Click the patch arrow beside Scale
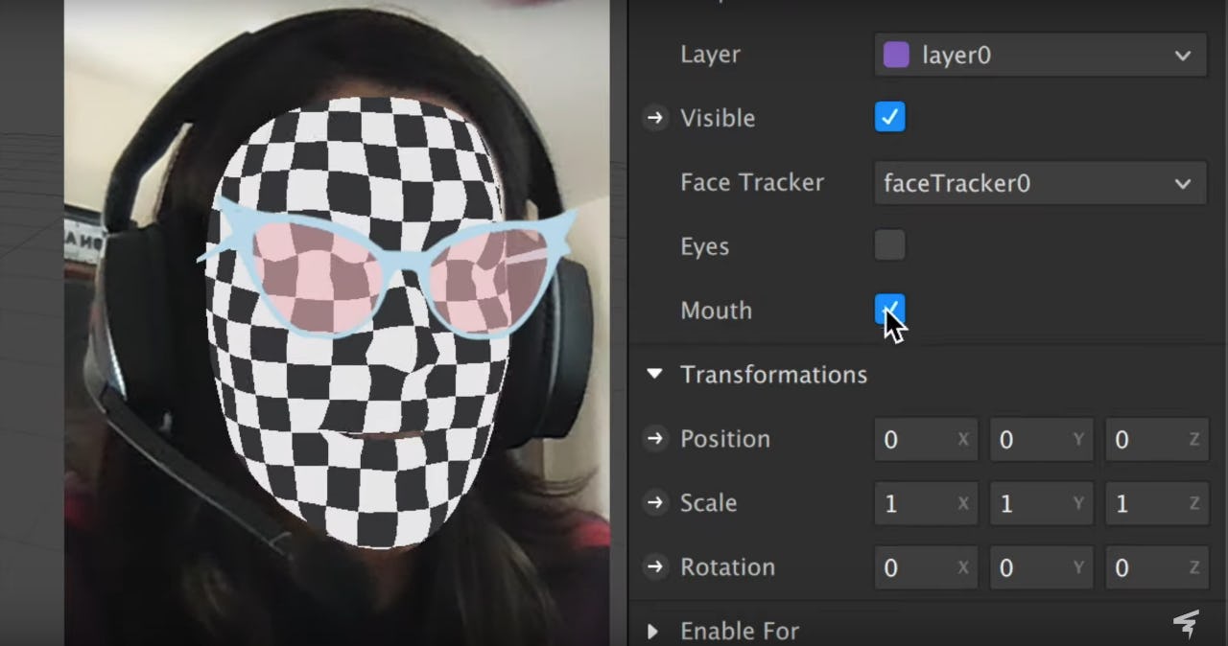 (655, 503)
